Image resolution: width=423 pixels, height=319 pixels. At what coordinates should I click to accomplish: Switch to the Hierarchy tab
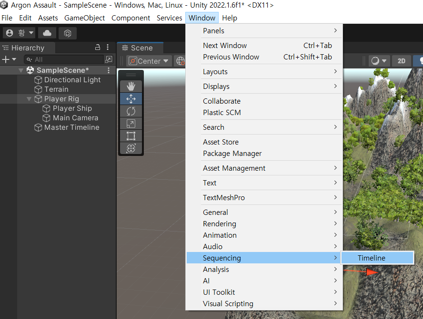pyautogui.click(x=28, y=48)
